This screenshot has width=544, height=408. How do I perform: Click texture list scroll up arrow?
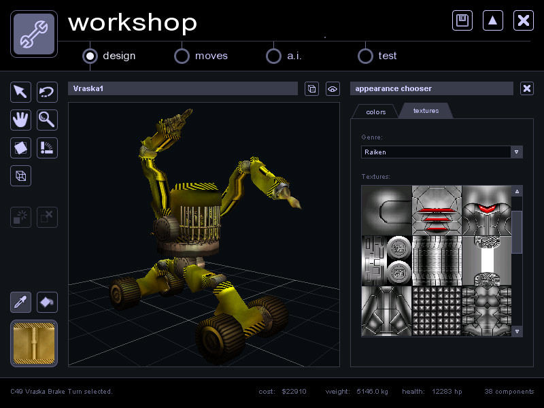click(517, 192)
